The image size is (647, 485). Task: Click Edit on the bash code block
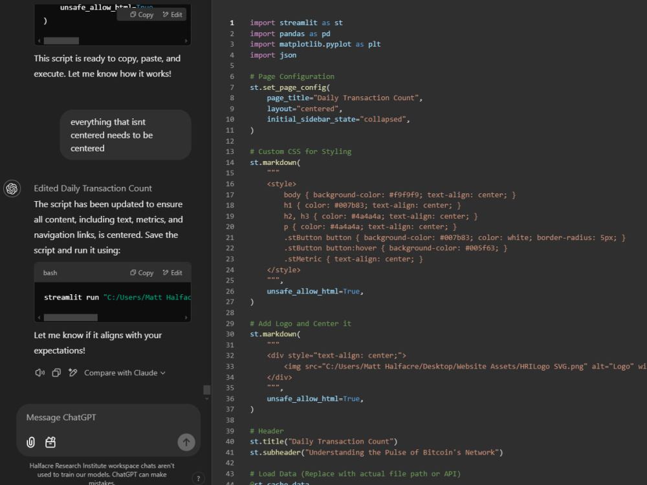(x=173, y=273)
